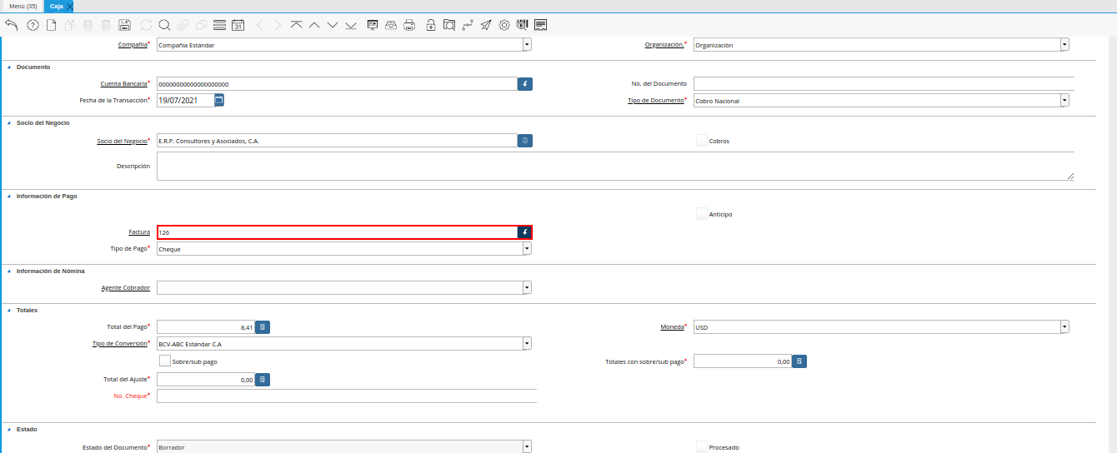Screen dimensions: 1117x453
Task: Open the Chat bubbles toolbar icon
Action: pyautogui.click(x=201, y=25)
